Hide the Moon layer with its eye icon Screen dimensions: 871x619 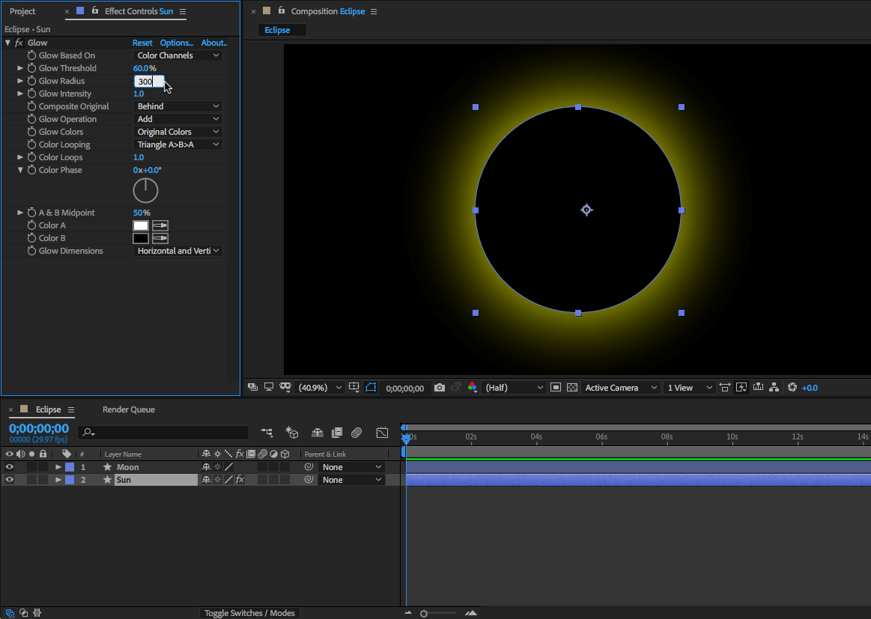click(x=10, y=467)
